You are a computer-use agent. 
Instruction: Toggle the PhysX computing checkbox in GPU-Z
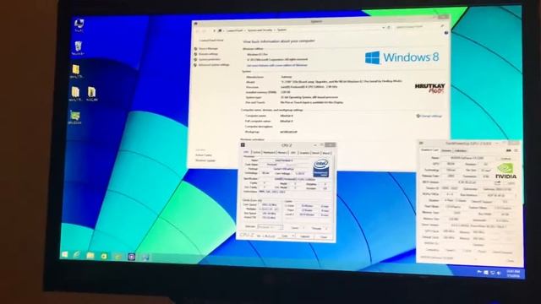[477, 251]
